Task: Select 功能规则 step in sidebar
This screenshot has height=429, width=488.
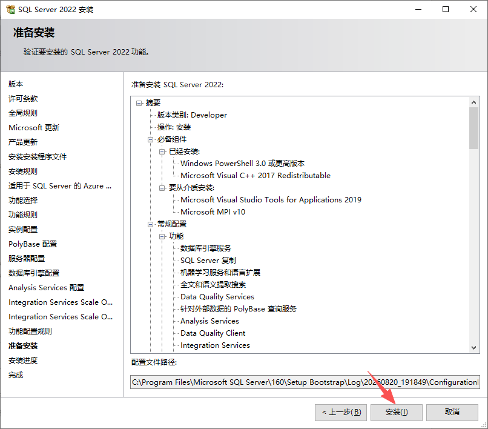Action: (23, 215)
